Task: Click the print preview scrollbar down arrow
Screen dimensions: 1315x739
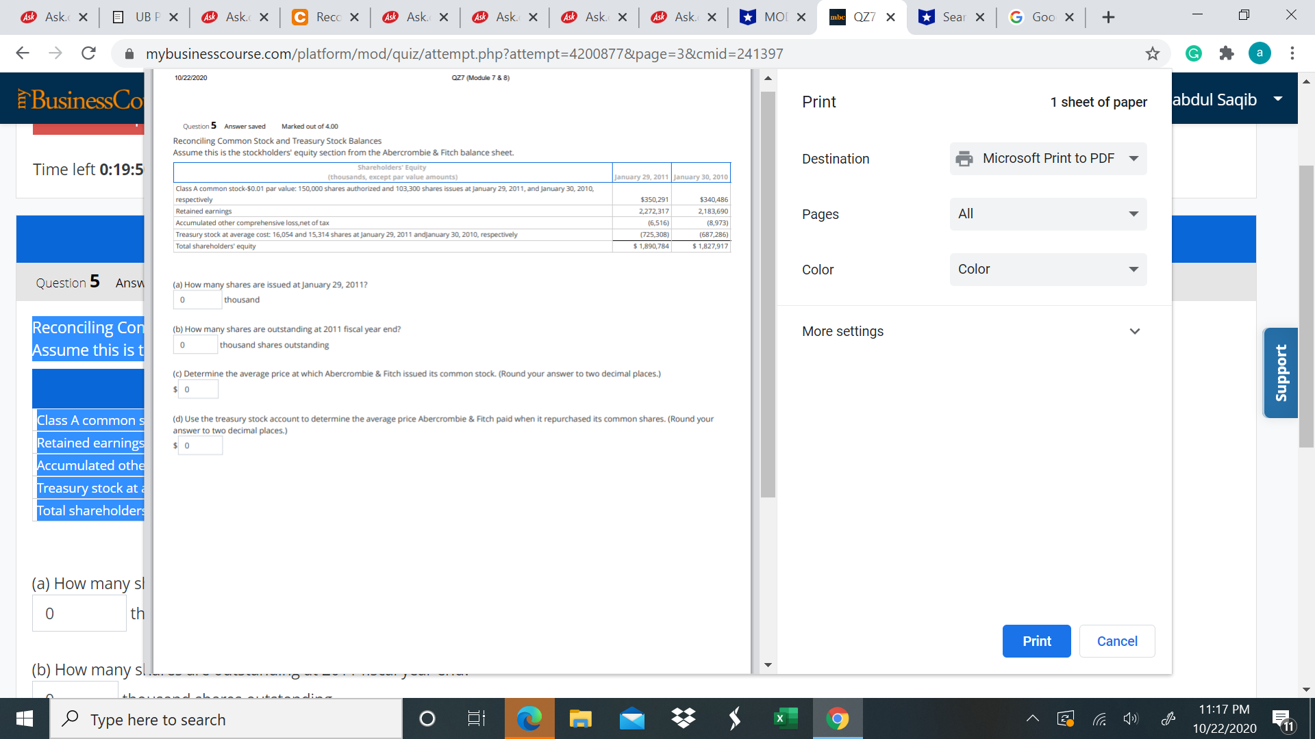Action: pos(768,664)
